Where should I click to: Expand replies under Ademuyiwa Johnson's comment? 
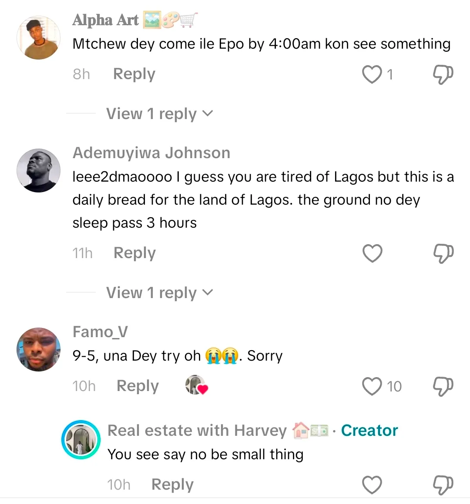click(x=159, y=293)
